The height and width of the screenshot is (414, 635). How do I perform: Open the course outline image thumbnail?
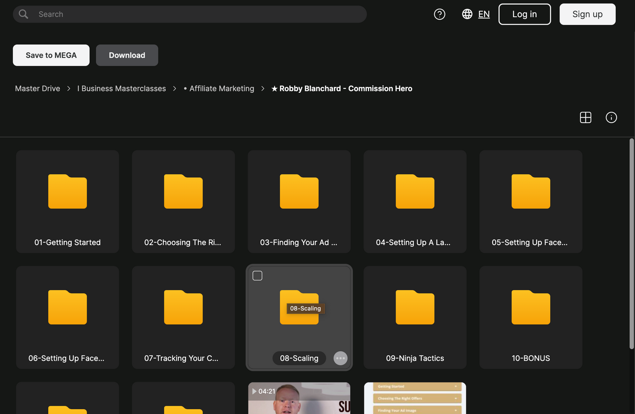click(415, 398)
